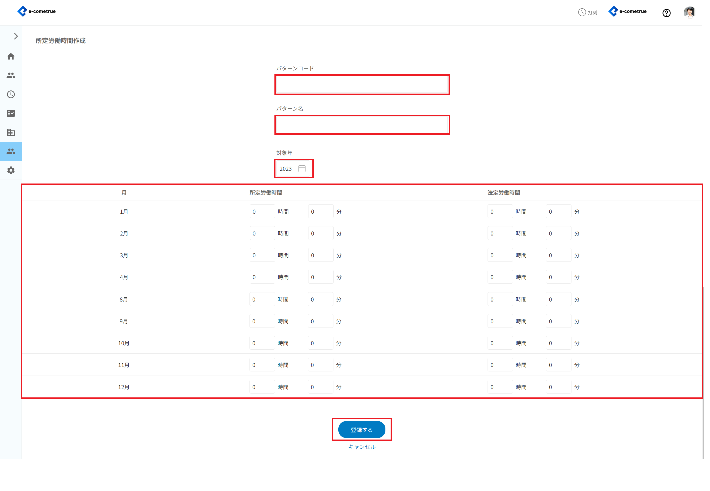Open the Home icon in sidebar
The width and height of the screenshot is (710, 491).
(x=11, y=56)
